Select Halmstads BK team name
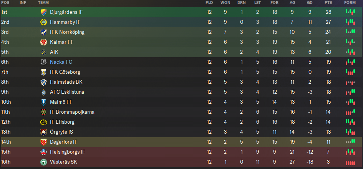The height and width of the screenshot is (169, 363). (x=66, y=82)
